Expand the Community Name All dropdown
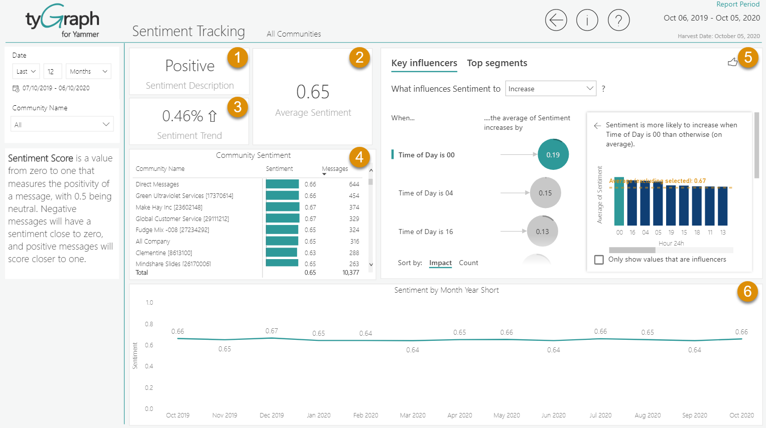Image resolution: width=766 pixels, height=428 pixels. point(62,124)
